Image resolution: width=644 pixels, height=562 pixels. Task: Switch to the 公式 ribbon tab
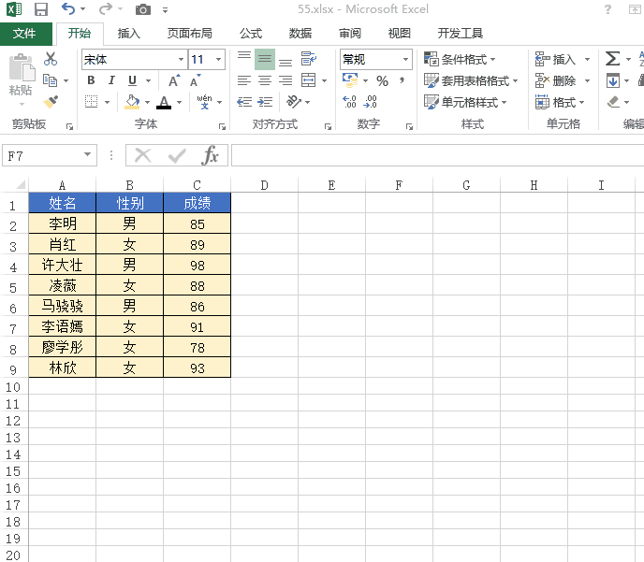point(251,34)
